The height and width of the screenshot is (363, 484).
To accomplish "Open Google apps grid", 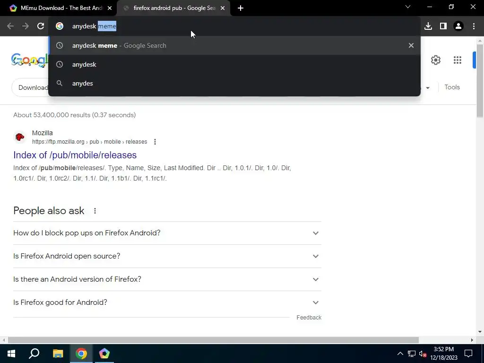I will pyautogui.click(x=458, y=60).
